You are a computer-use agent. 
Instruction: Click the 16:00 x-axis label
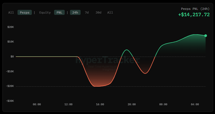100,104
